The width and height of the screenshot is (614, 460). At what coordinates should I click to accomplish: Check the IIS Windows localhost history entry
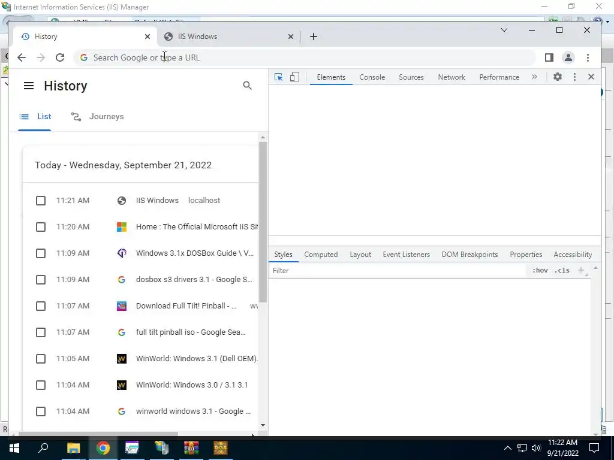click(x=41, y=201)
